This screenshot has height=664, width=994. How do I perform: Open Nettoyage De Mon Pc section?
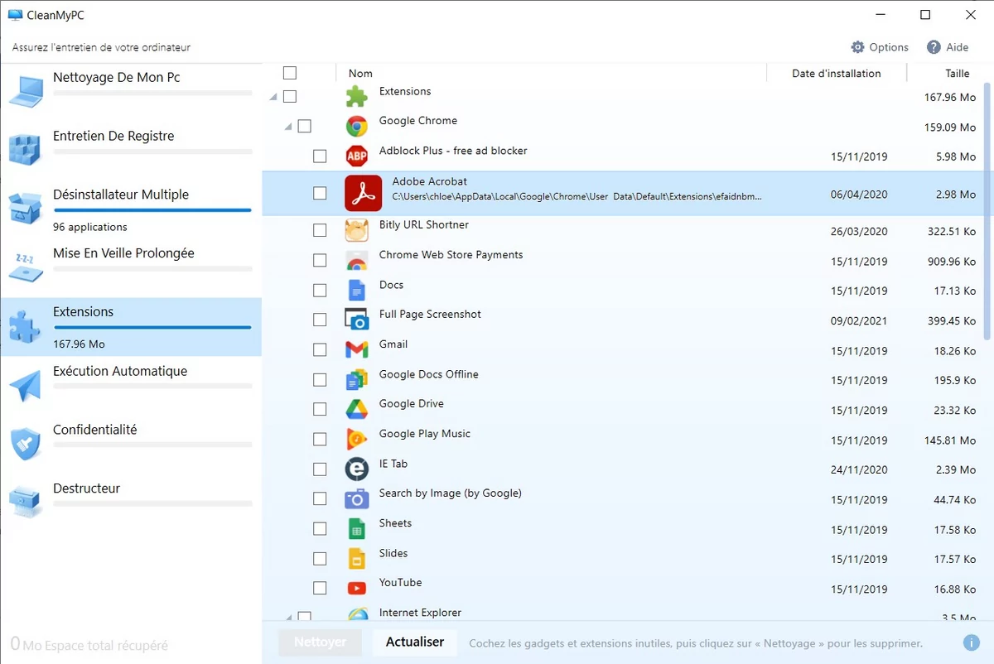click(131, 91)
